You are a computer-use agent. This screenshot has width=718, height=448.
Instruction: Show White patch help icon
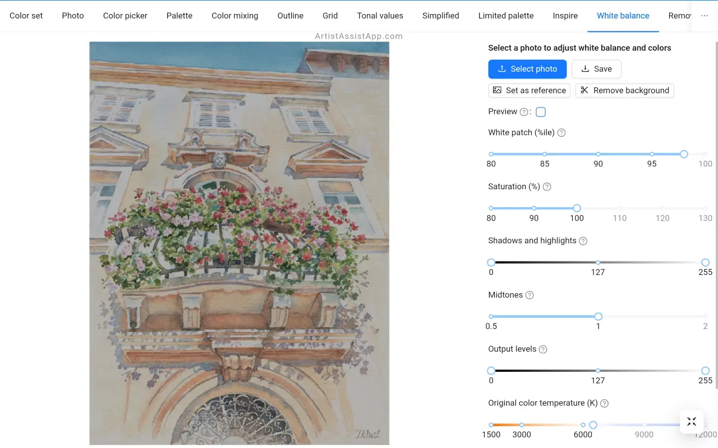point(561,133)
